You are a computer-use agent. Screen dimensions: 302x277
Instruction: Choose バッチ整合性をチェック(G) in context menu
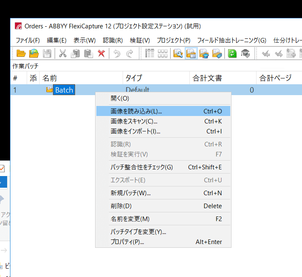click(x=163, y=167)
